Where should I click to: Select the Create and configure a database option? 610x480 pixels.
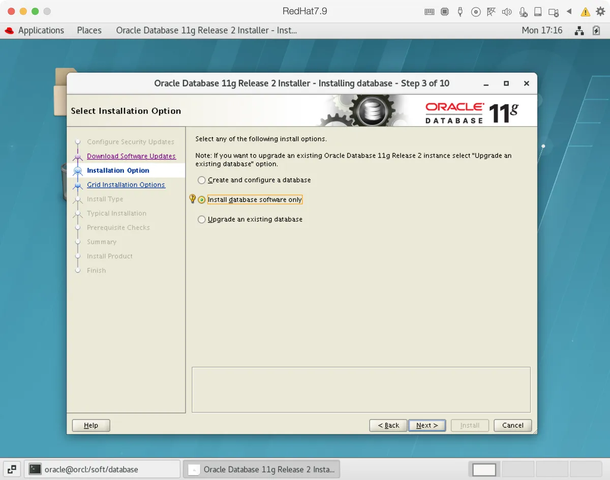pos(201,180)
